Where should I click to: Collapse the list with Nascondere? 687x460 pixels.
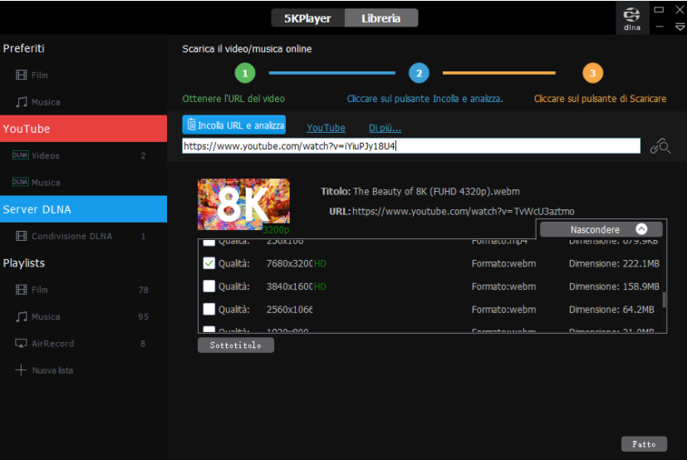pos(601,229)
